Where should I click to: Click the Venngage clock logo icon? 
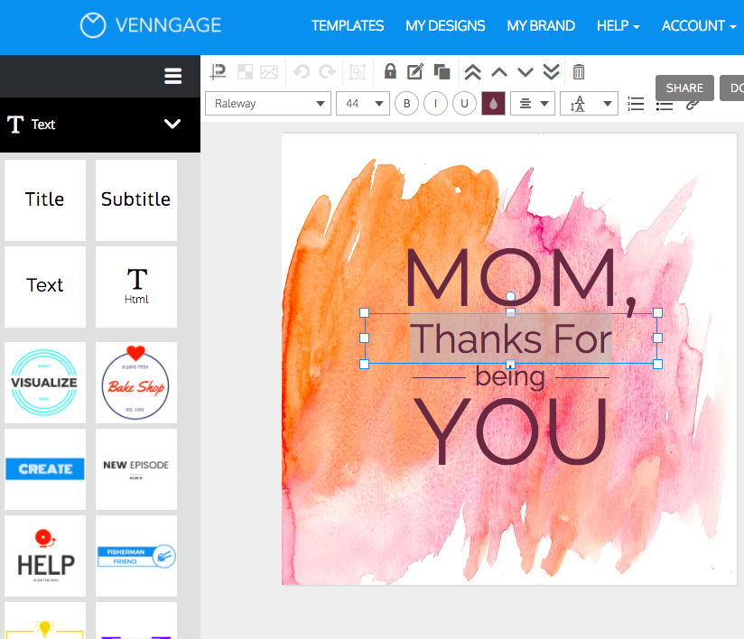(x=92, y=25)
